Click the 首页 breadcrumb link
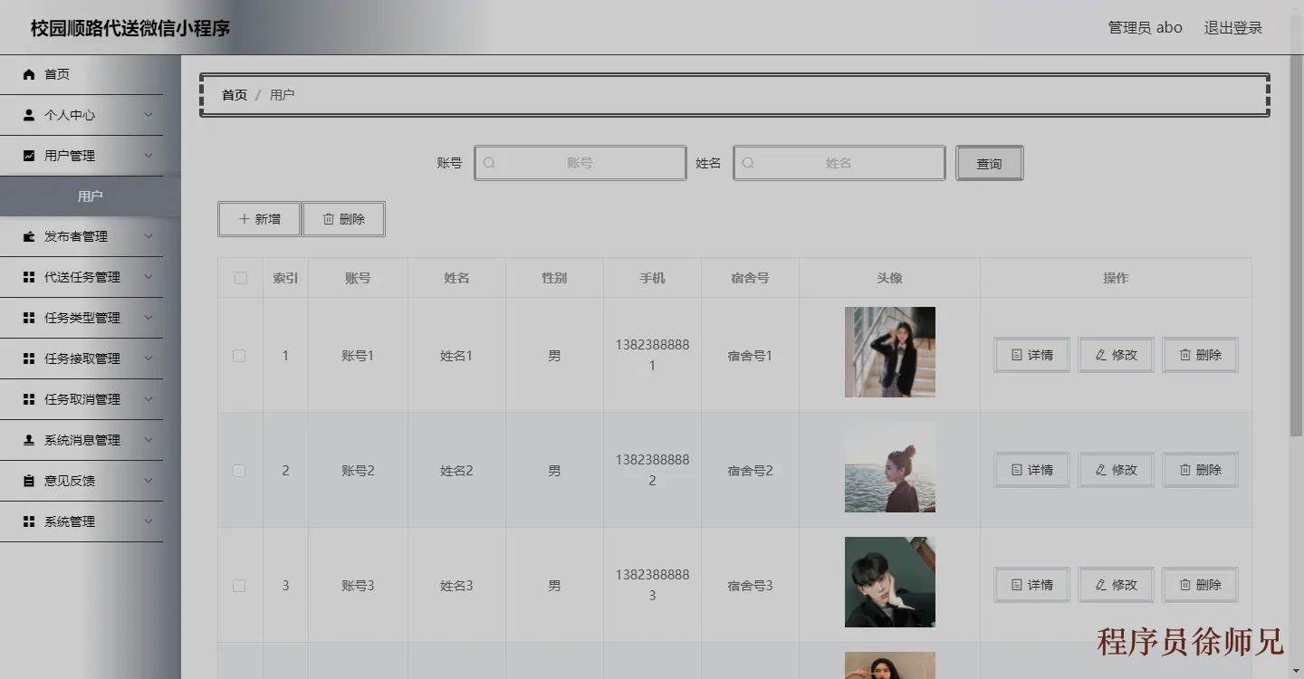The image size is (1304, 679). (235, 95)
